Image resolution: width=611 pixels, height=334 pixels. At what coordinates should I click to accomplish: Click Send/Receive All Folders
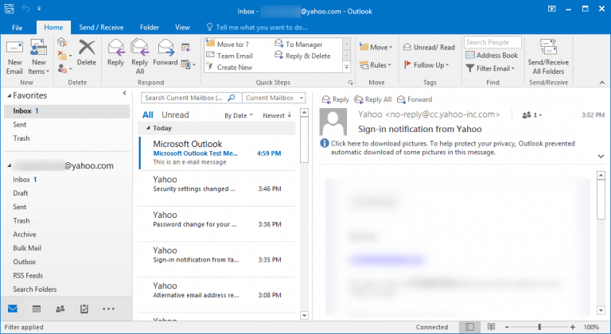point(548,57)
